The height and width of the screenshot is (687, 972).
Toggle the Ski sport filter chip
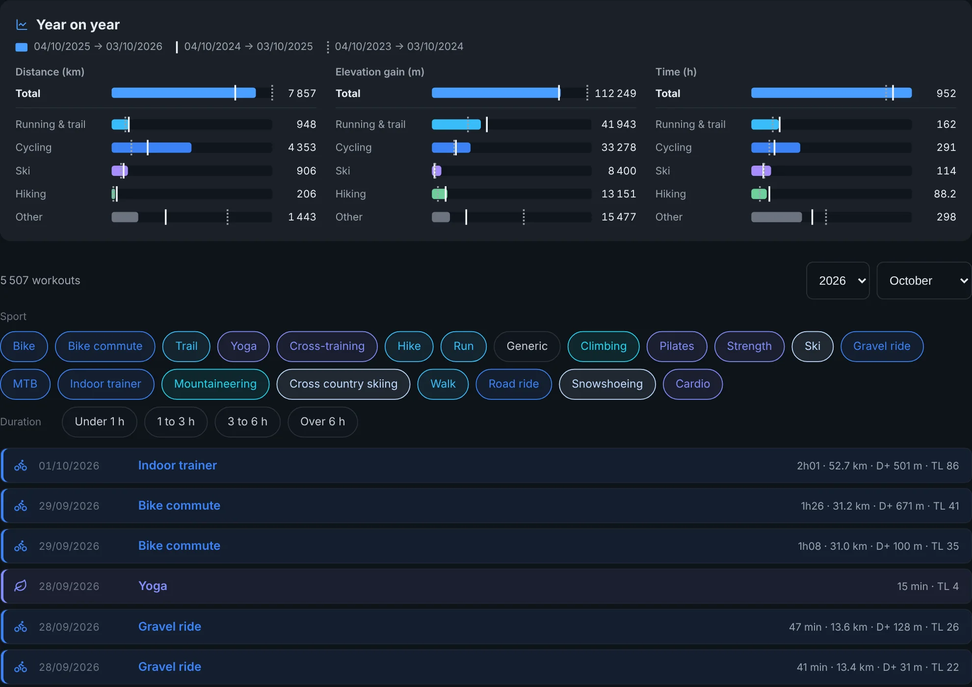pos(813,346)
